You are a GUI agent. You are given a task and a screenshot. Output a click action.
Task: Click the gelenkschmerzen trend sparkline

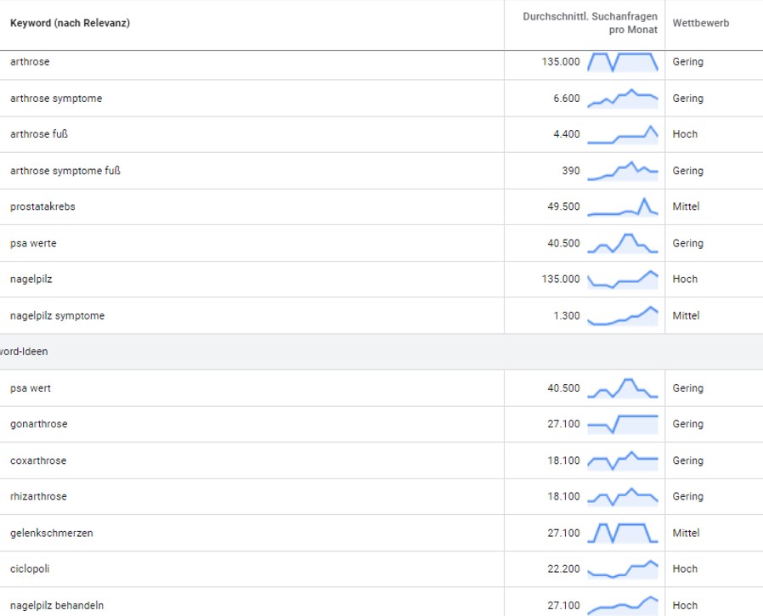[x=623, y=533]
